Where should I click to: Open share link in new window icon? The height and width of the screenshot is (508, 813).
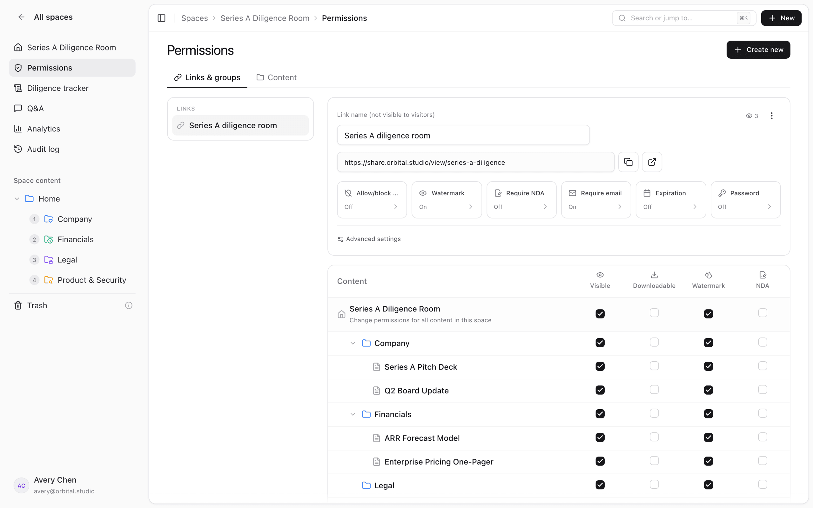(x=652, y=162)
